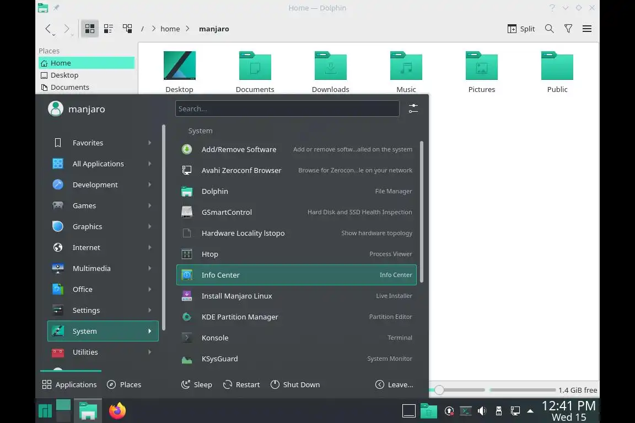Open KDE Partition Manager
Image resolution: width=635 pixels, height=423 pixels.
point(296,317)
